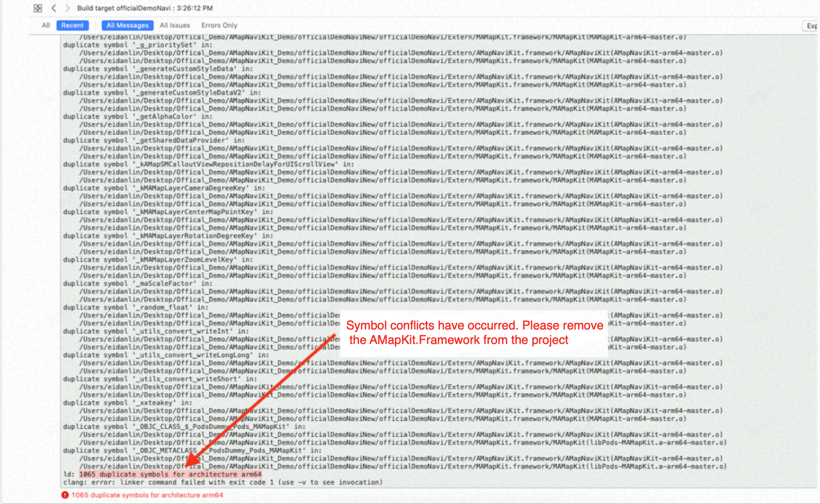Select the All filter
The height and width of the screenshot is (504, 820).
coord(46,25)
